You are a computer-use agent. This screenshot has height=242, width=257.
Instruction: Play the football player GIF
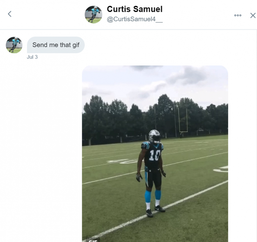click(x=155, y=154)
